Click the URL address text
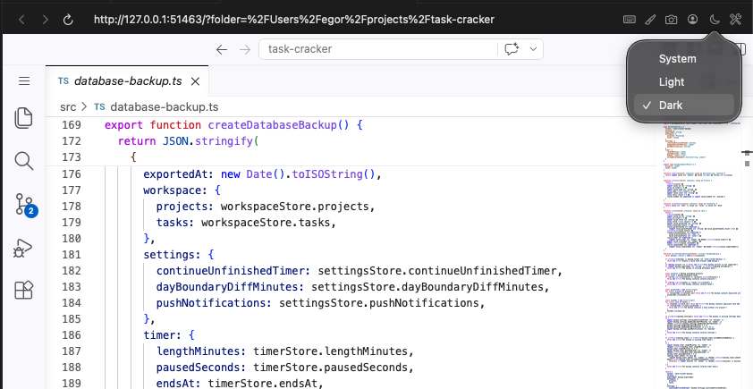This screenshot has height=389, width=753. click(x=294, y=20)
